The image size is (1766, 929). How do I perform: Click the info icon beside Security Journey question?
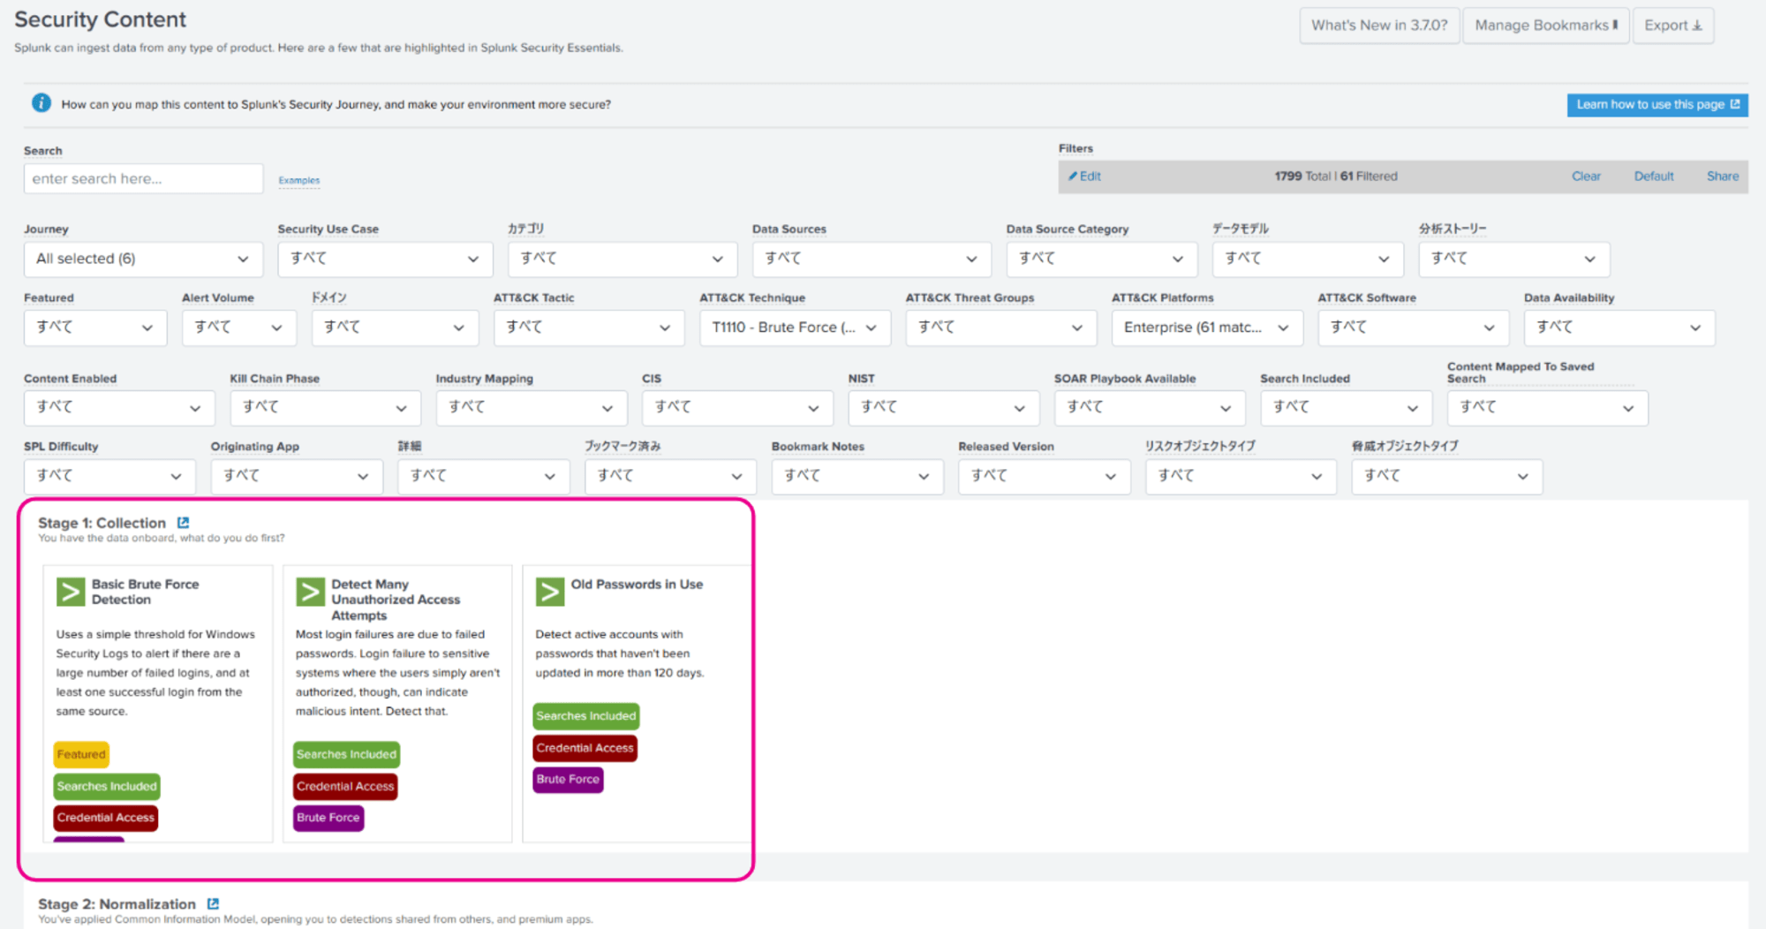pyautogui.click(x=42, y=103)
